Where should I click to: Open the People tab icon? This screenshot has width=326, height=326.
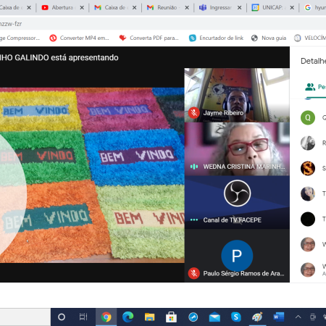tap(310, 87)
